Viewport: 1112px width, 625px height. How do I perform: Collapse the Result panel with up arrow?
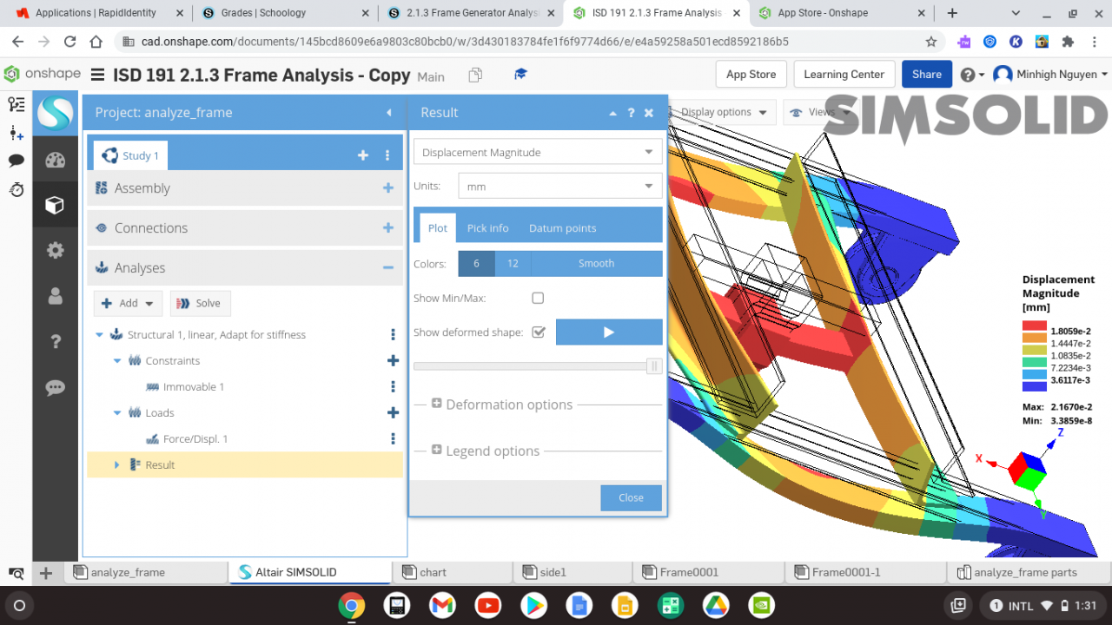click(x=612, y=113)
